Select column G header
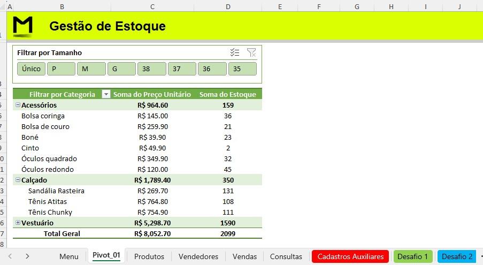Viewport: 483px width, 265px height. click(357, 6)
